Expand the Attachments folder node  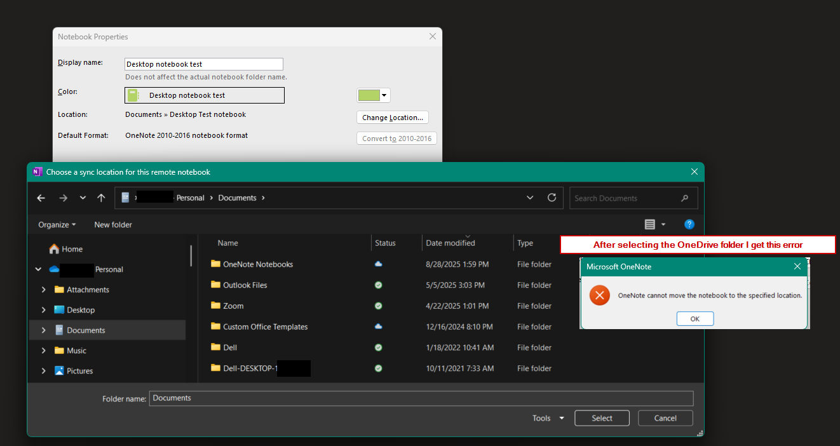(x=43, y=290)
